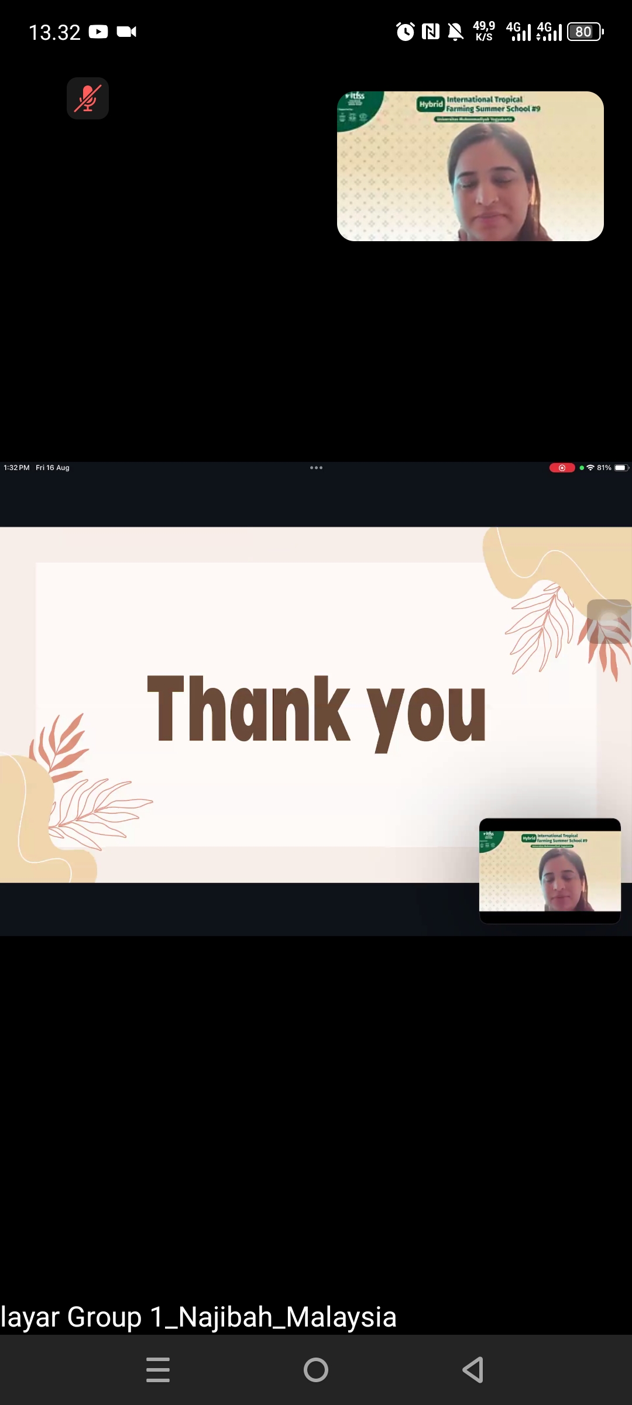Tap the speaker's video thumbnail at the top

coord(470,166)
